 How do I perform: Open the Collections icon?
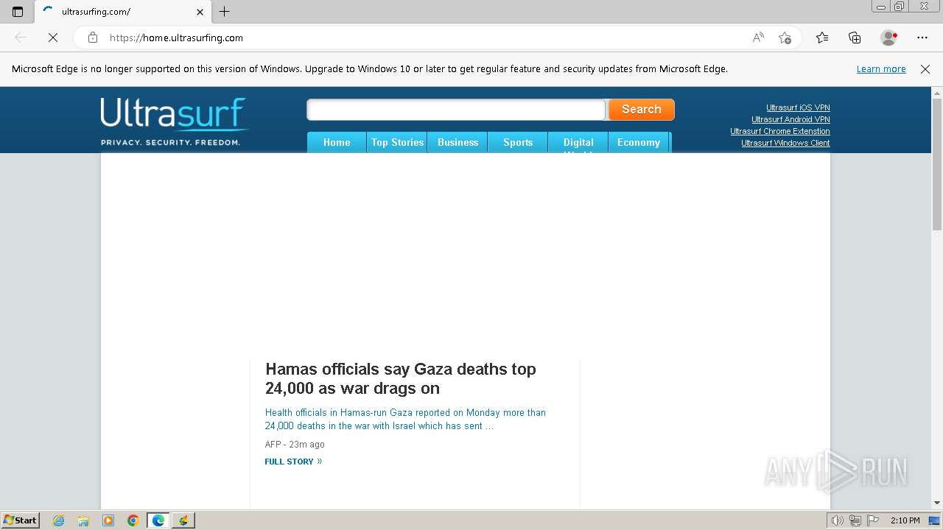pyautogui.click(x=855, y=38)
